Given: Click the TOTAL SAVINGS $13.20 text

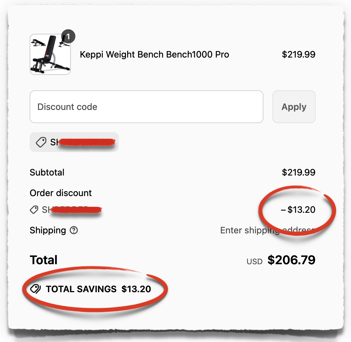Looking at the screenshot, I should [x=98, y=289].
